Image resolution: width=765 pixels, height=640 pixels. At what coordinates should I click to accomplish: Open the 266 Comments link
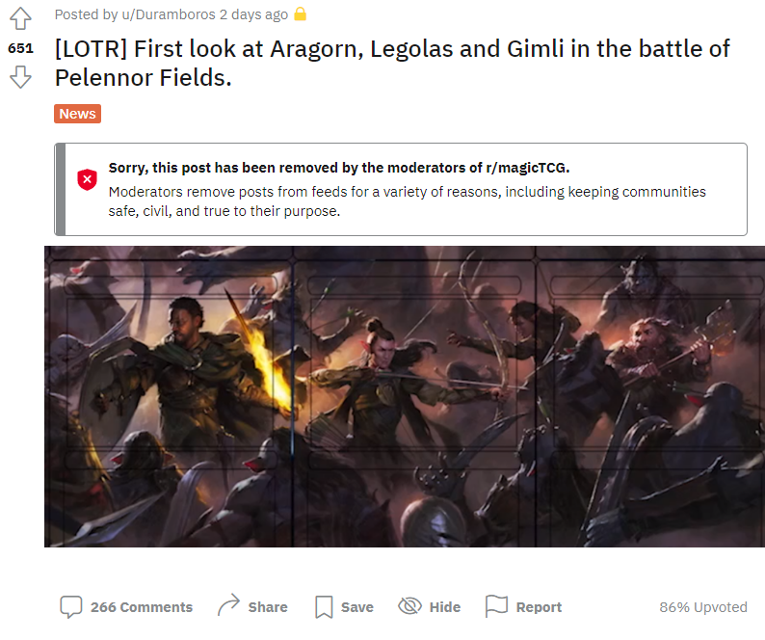tap(142, 607)
